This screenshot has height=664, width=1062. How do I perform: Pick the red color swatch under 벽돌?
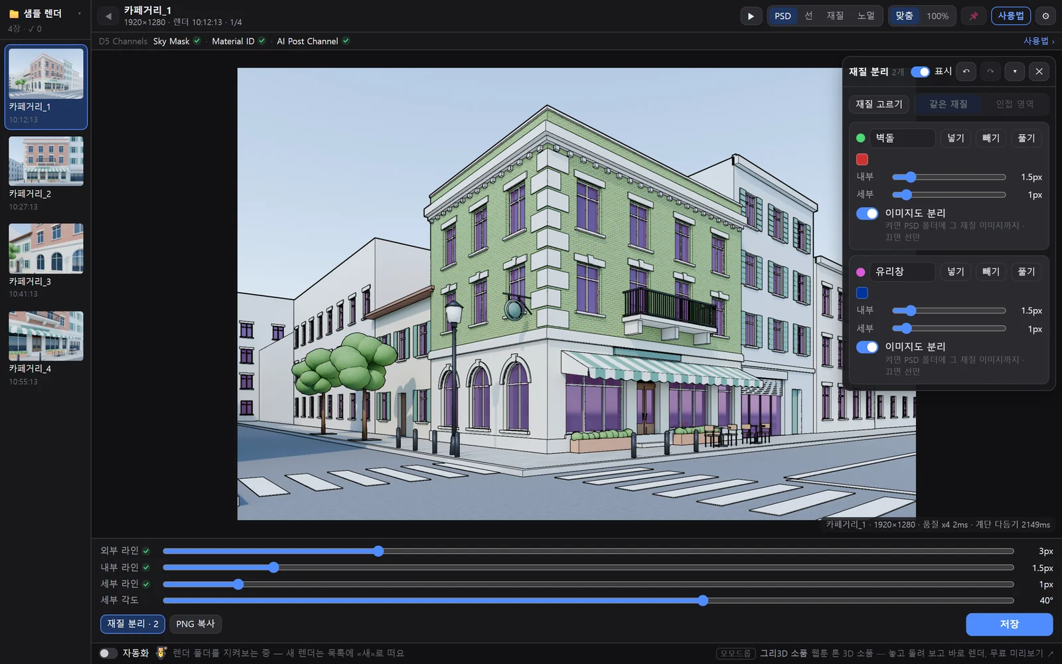click(x=862, y=159)
